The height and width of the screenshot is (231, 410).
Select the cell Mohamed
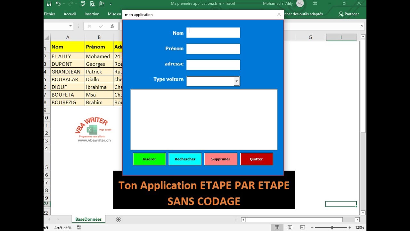tap(99, 56)
